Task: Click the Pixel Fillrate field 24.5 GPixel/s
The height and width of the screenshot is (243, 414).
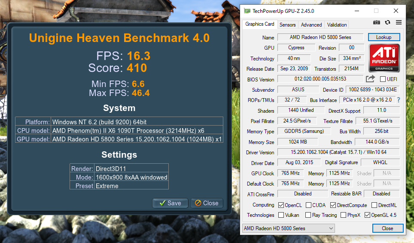Action: click(x=297, y=121)
